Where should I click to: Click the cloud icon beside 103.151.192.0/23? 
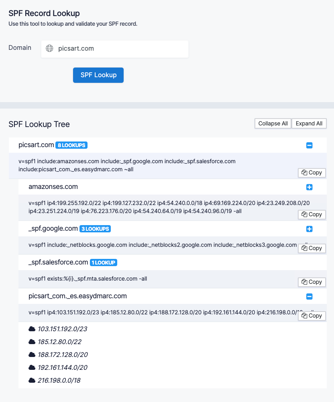[32, 329]
